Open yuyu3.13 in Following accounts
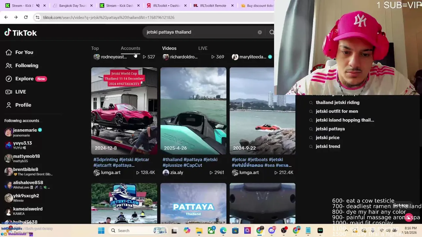Image resolution: width=422 pixels, height=237 pixels. click(x=18, y=145)
